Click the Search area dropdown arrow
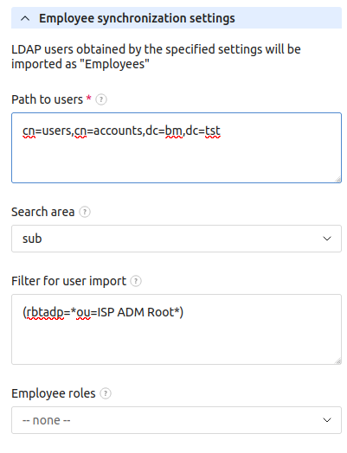 click(x=327, y=239)
